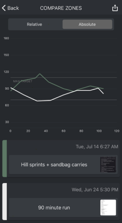The image size is (122, 223).
Task: Click the Wed, Jun 24 5:30 PM date
Action: 95,190
